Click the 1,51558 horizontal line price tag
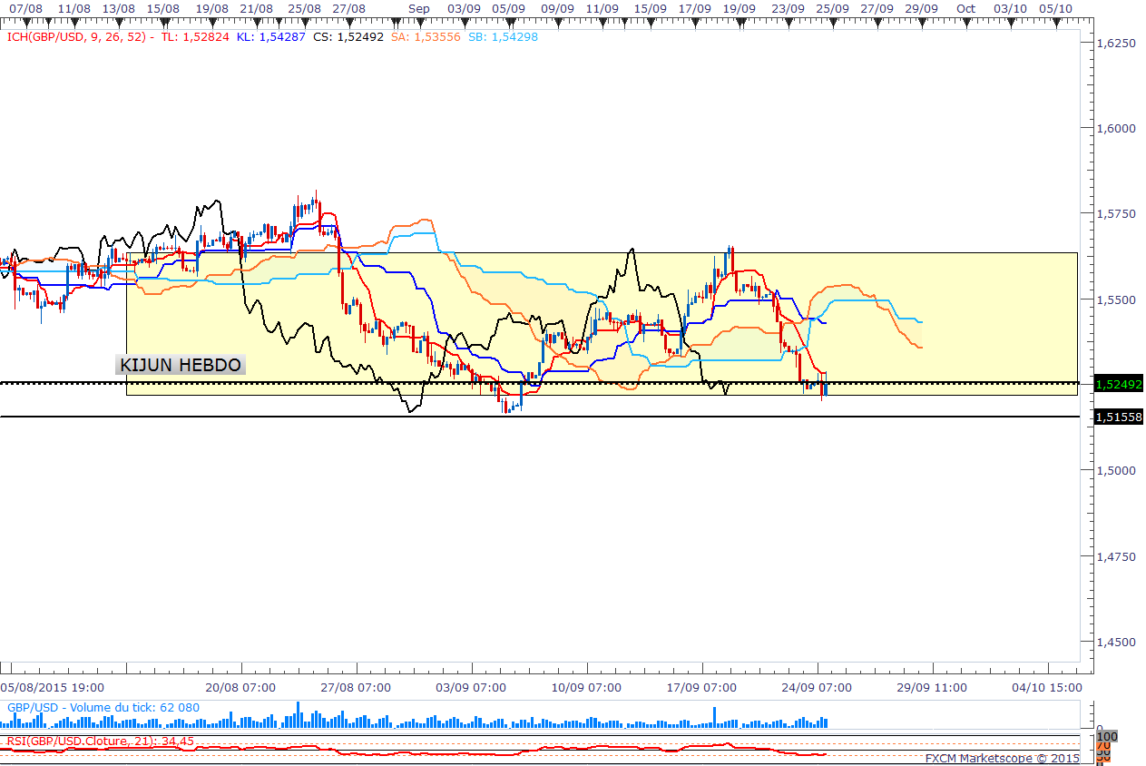This screenshot has height=766, width=1146. click(1119, 417)
